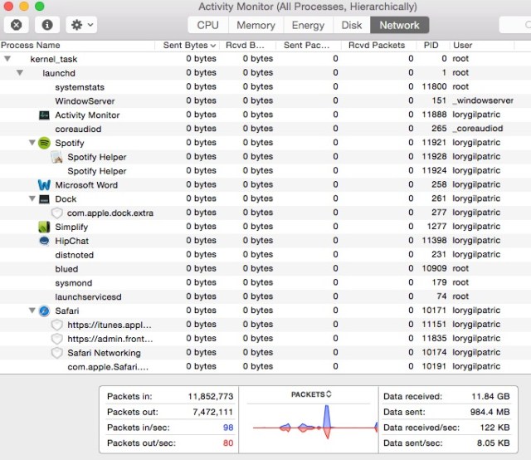Sort by the PID column header
Image resolution: width=531 pixels, height=460 pixels.
point(432,46)
